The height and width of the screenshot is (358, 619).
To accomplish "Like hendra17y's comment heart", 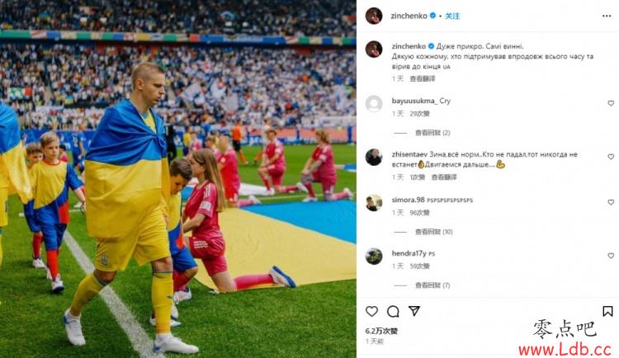I will tap(611, 256).
